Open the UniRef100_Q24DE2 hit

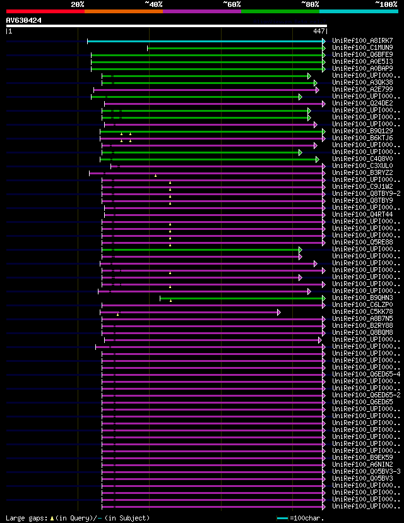click(362, 103)
